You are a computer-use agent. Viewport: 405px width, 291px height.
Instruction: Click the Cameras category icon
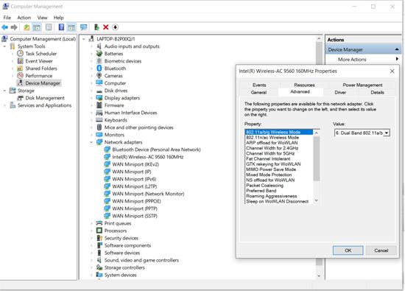[99, 76]
